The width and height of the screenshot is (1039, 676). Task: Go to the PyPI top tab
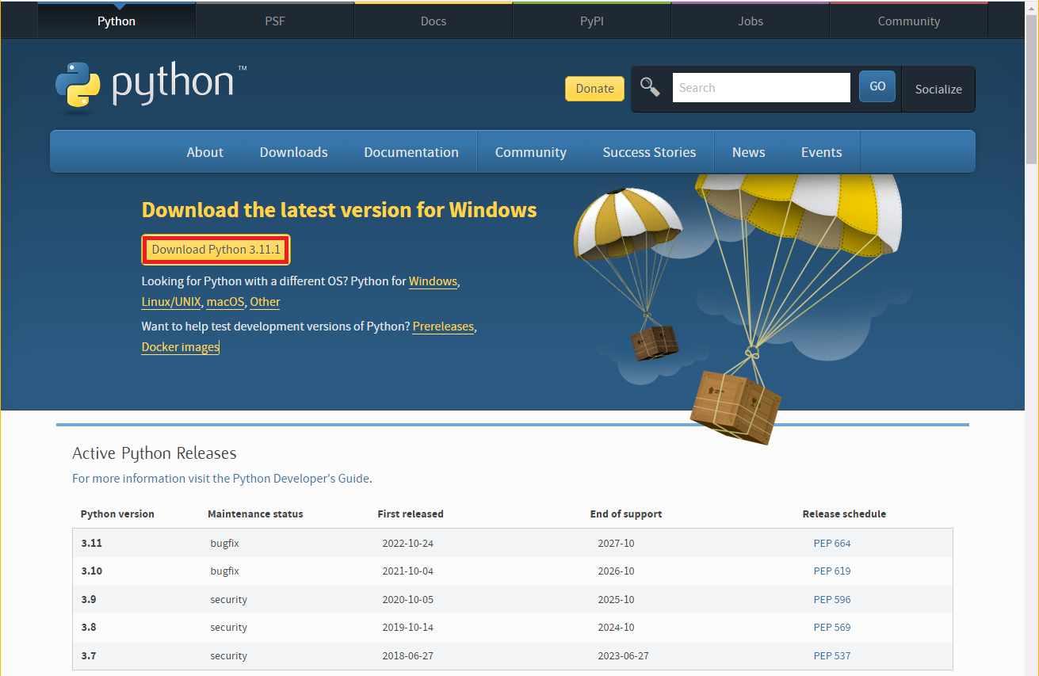[x=592, y=21]
